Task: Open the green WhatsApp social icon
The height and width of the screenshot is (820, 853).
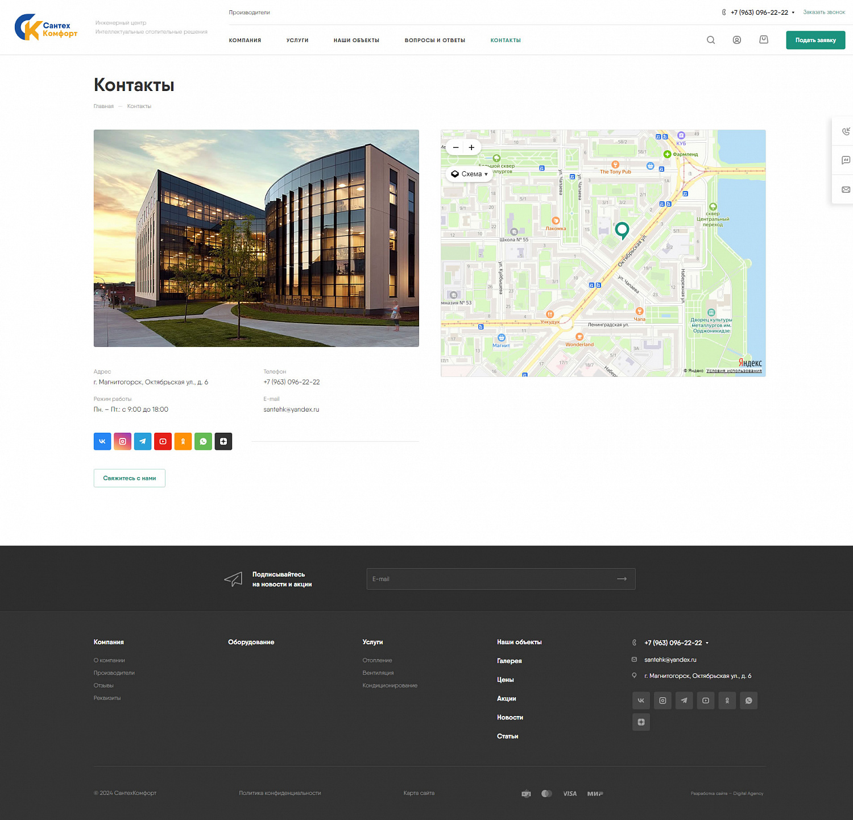Action: click(x=203, y=441)
